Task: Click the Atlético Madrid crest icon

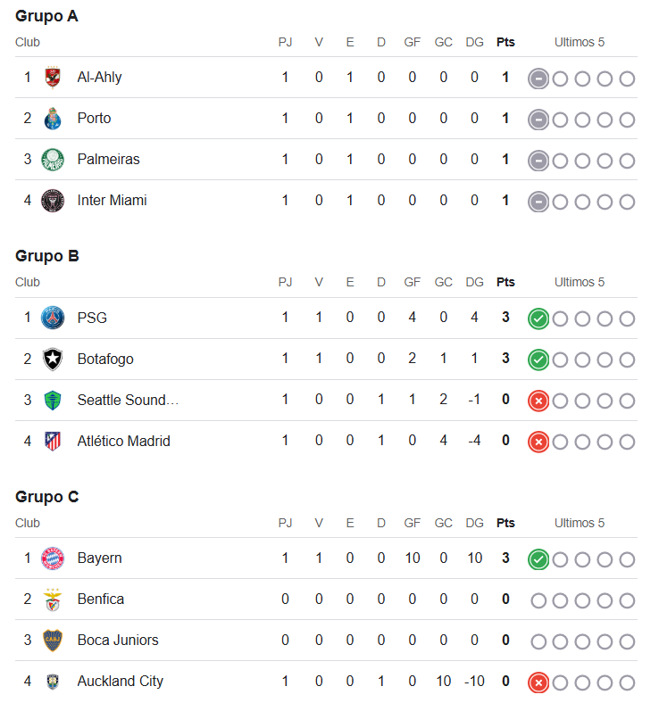Action: click(53, 441)
